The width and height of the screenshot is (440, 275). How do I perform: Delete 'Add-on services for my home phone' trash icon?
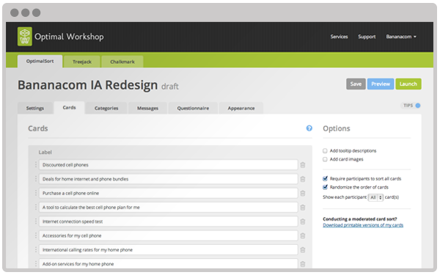point(302,264)
